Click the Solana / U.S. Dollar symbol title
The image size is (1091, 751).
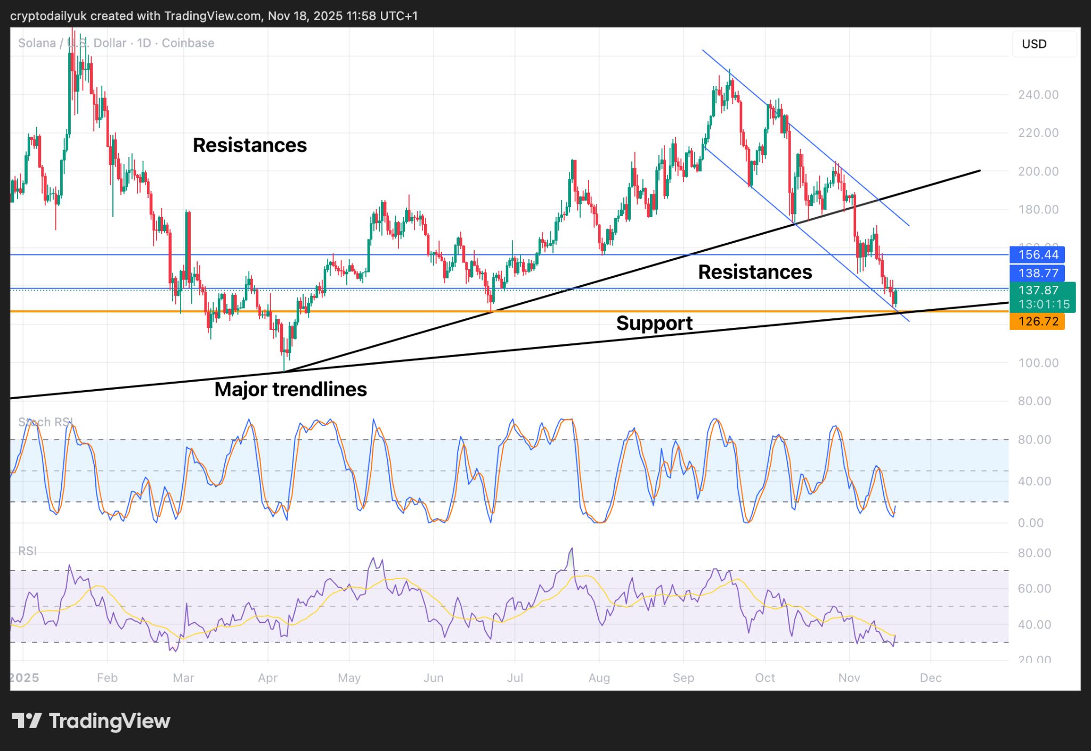[72, 43]
